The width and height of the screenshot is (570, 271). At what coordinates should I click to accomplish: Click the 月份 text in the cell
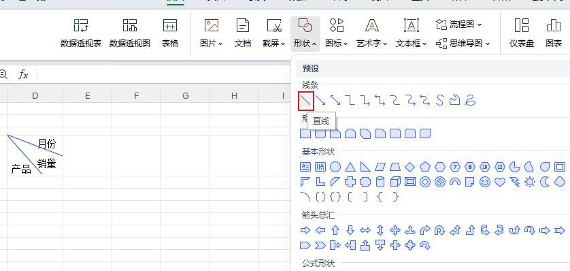point(47,144)
